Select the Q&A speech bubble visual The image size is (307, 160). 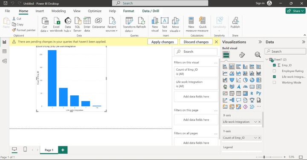click(238, 100)
